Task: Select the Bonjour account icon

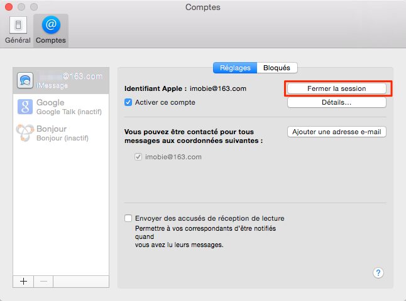Action: point(25,132)
